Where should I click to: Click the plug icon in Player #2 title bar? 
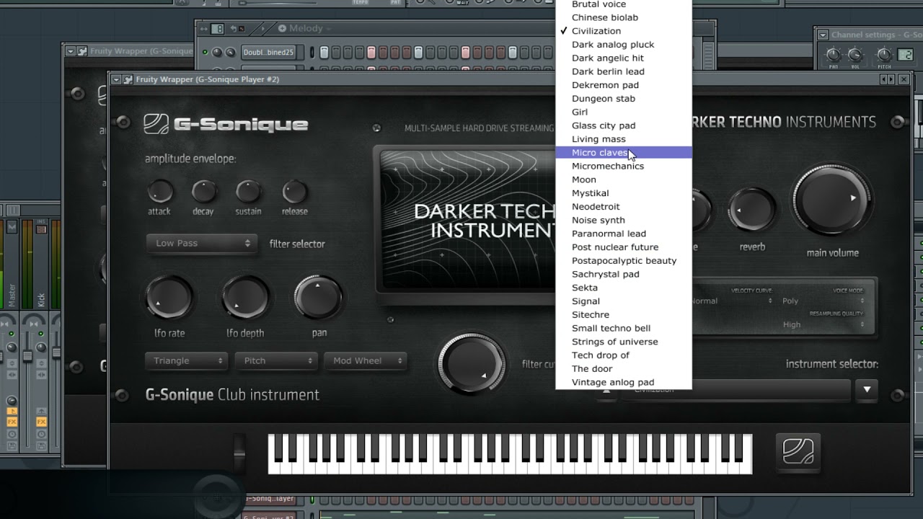(x=128, y=79)
